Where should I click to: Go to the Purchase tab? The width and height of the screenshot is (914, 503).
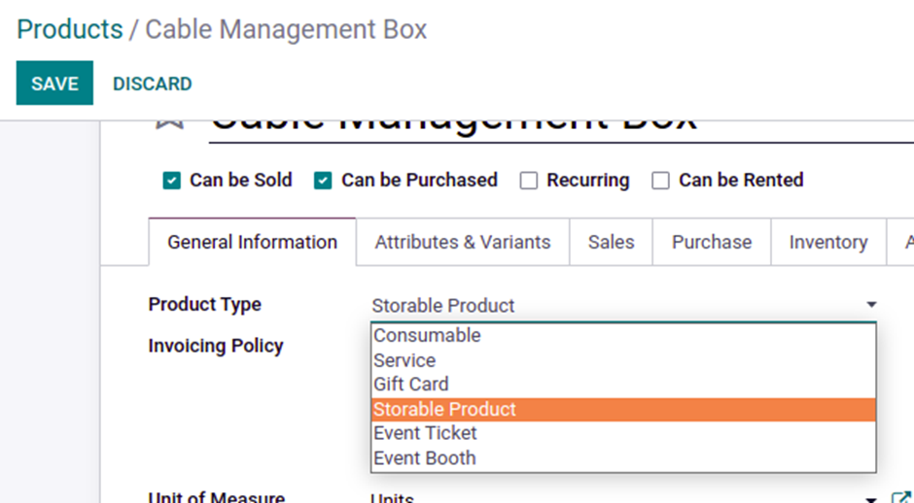click(x=712, y=243)
